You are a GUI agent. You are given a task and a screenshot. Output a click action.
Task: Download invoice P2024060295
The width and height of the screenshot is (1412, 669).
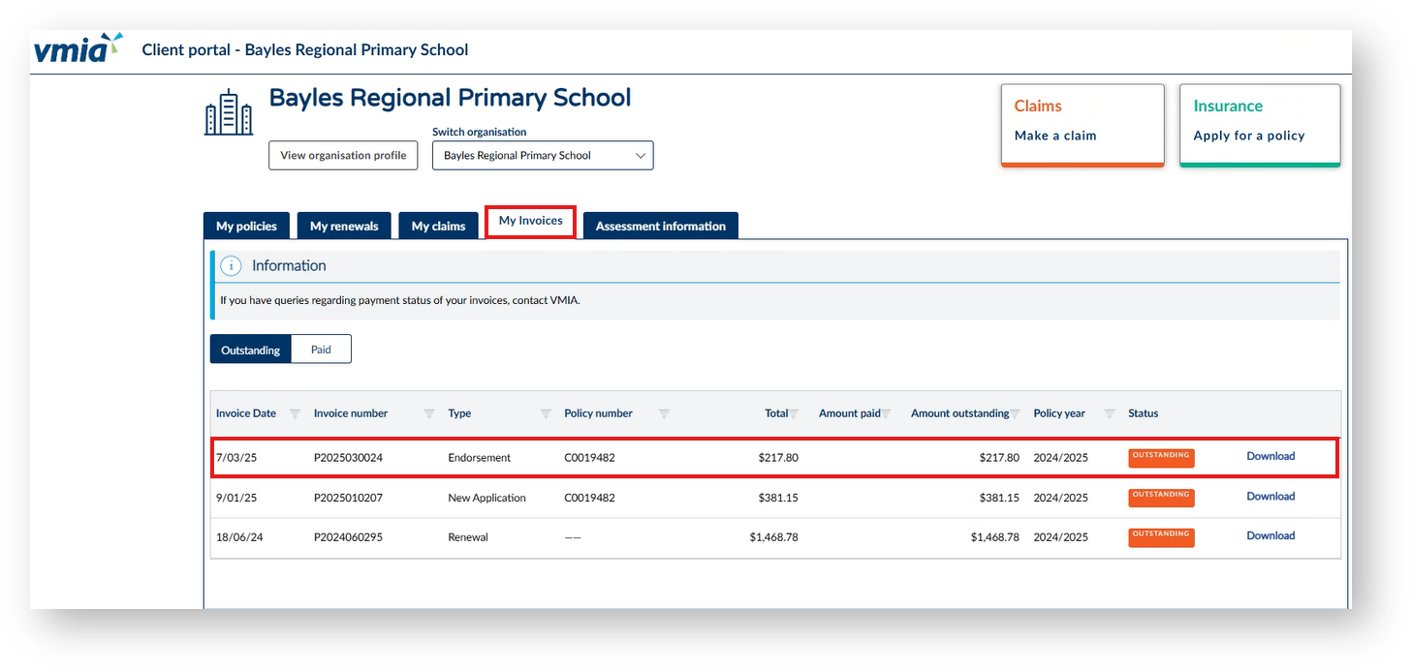point(1271,535)
